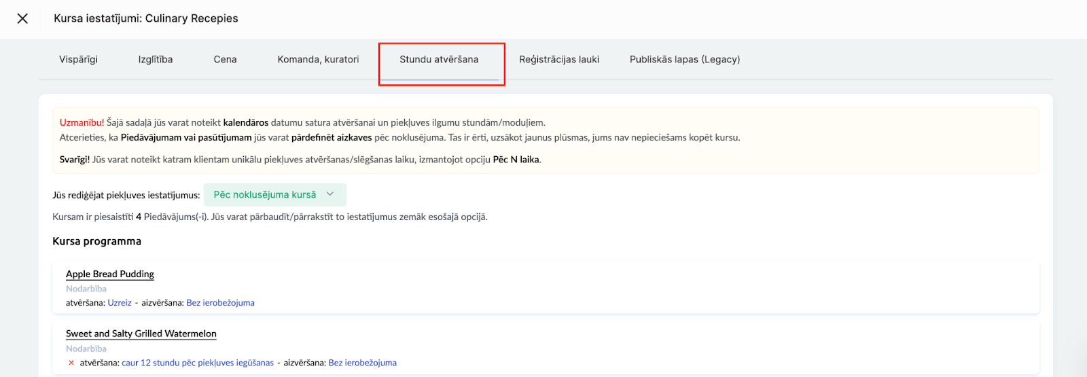Edit Watermelon lesson closing Bez ierobežojuma link

click(362, 363)
